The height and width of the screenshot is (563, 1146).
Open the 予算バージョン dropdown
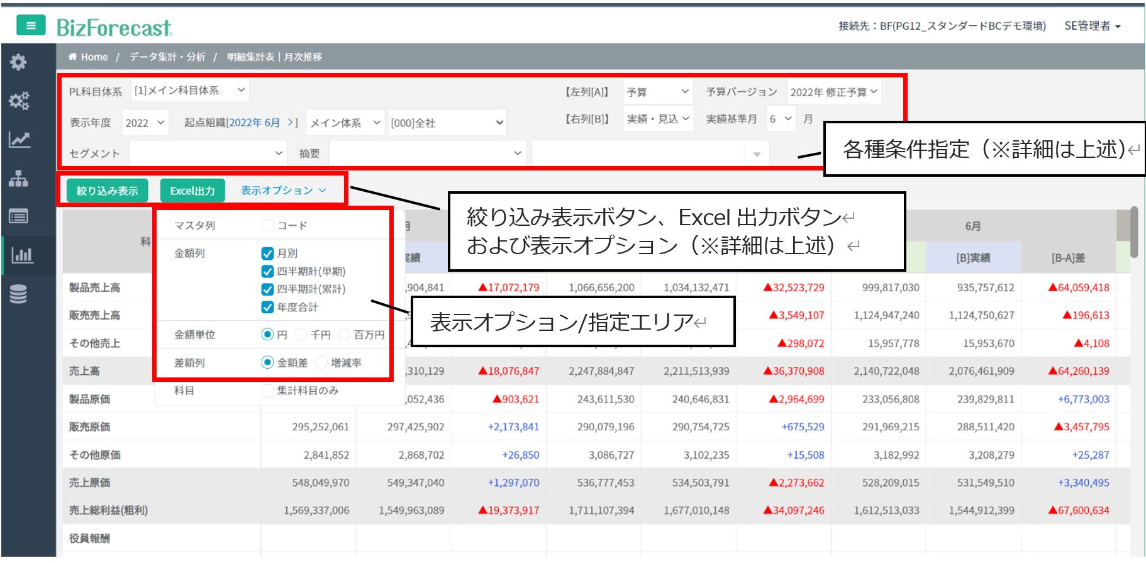click(x=833, y=92)
